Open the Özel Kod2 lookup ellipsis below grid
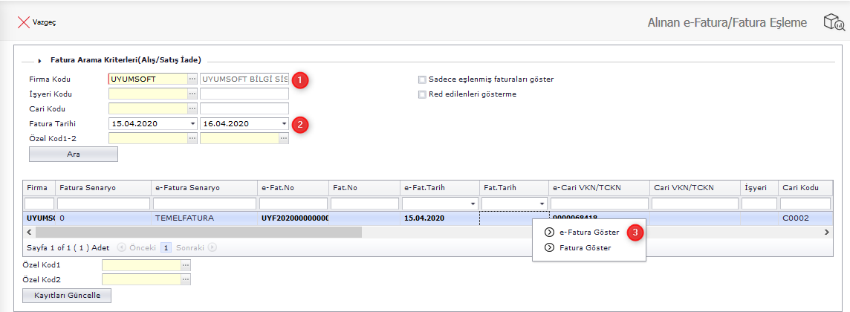The width and height of the screenshot is (850, 312). click(x=186, y=279)
